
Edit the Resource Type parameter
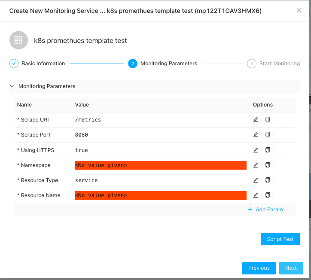pyautogui.click(x=256, y=180)
